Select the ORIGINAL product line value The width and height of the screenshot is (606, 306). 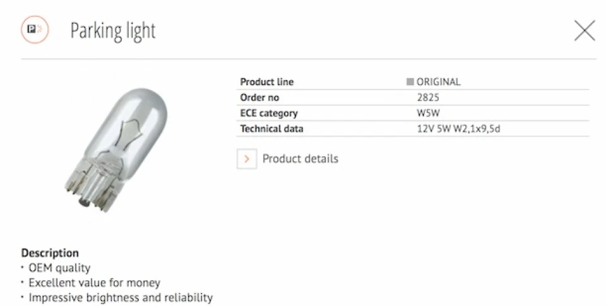(x=438, y=82)
